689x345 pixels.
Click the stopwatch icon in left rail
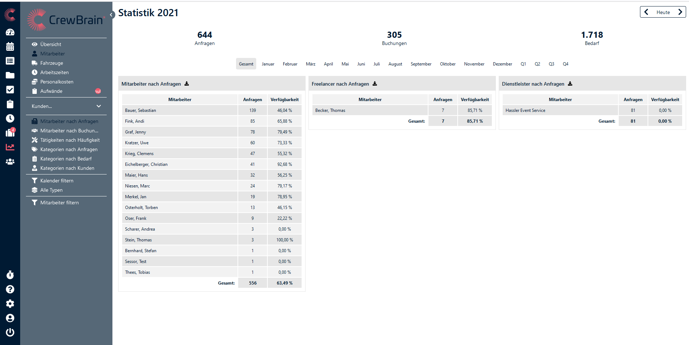[x=10, y=275]
